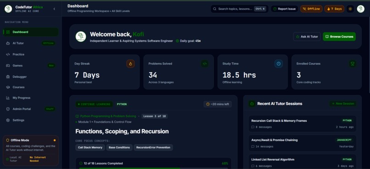Open the Debugger page
Screen dimensions: 370x169
(x=31, y=77)
